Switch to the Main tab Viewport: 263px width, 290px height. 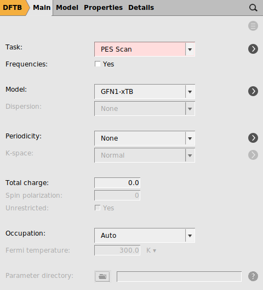[42, 8]
